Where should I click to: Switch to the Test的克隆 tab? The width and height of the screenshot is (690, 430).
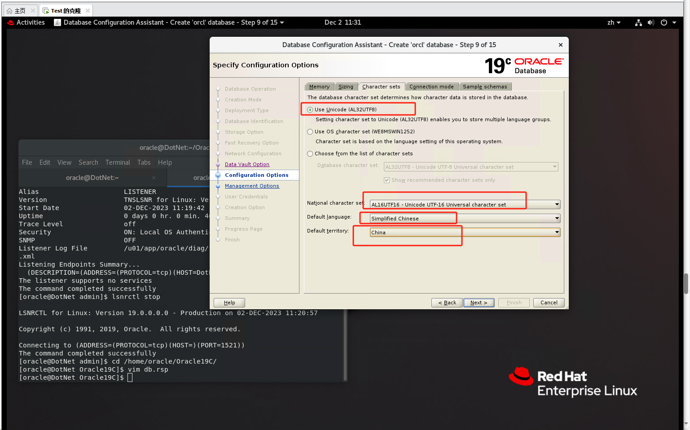point(66,11)
